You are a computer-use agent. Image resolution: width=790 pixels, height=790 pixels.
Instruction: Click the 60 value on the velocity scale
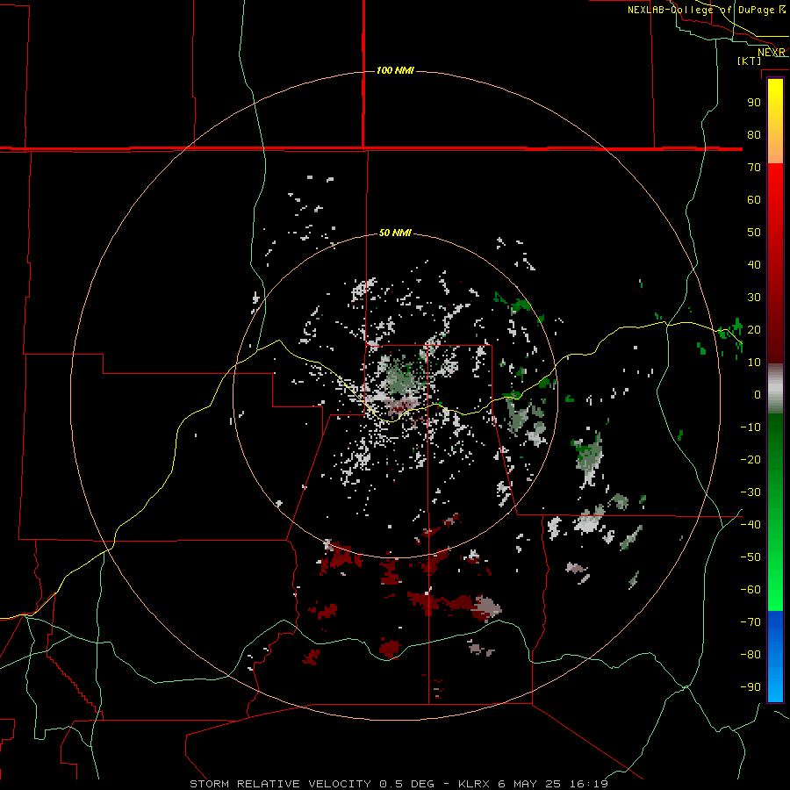[754, 199]
